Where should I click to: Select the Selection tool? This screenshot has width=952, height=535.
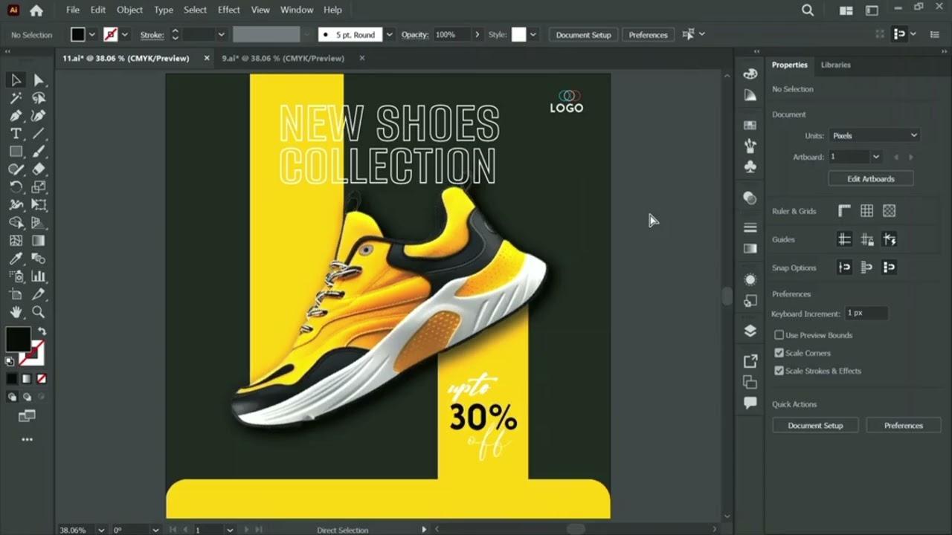click(16, 80)
